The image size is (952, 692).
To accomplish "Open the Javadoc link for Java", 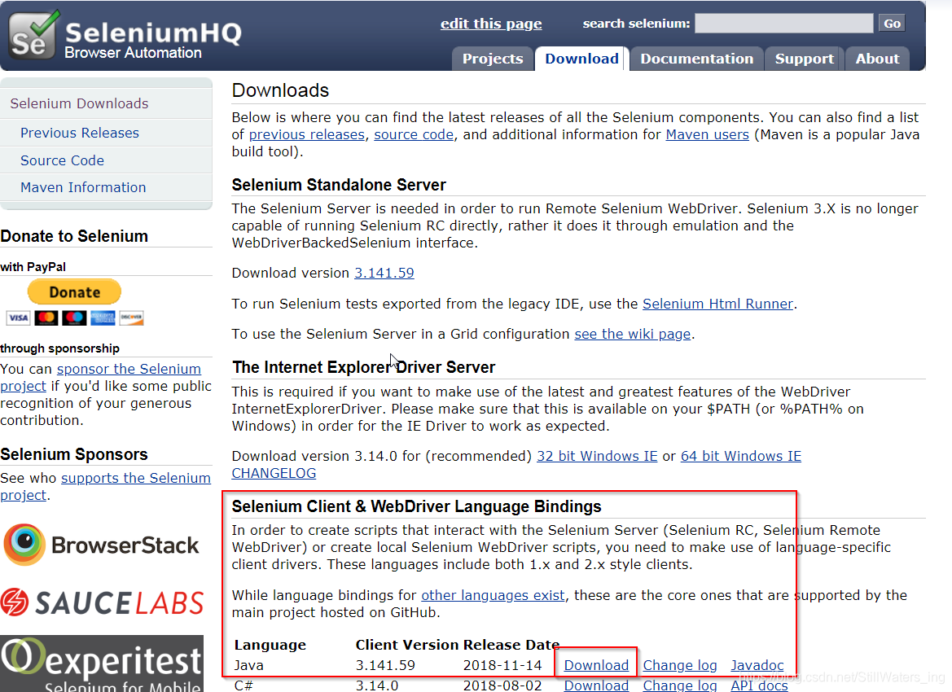I will click(x=757, y=665).
